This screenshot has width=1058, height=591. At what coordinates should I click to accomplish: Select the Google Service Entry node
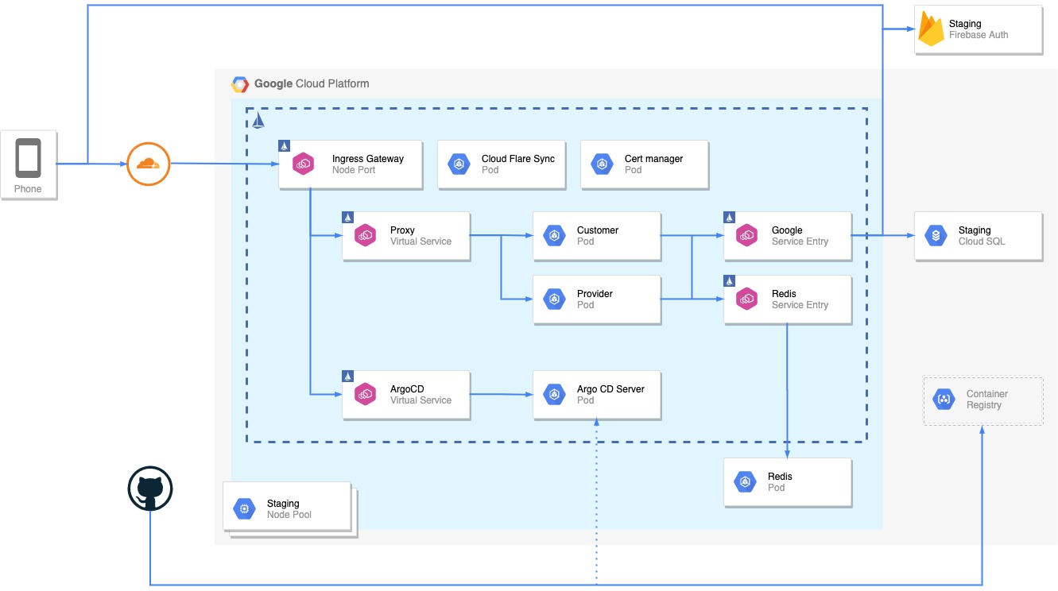[787, 235]
